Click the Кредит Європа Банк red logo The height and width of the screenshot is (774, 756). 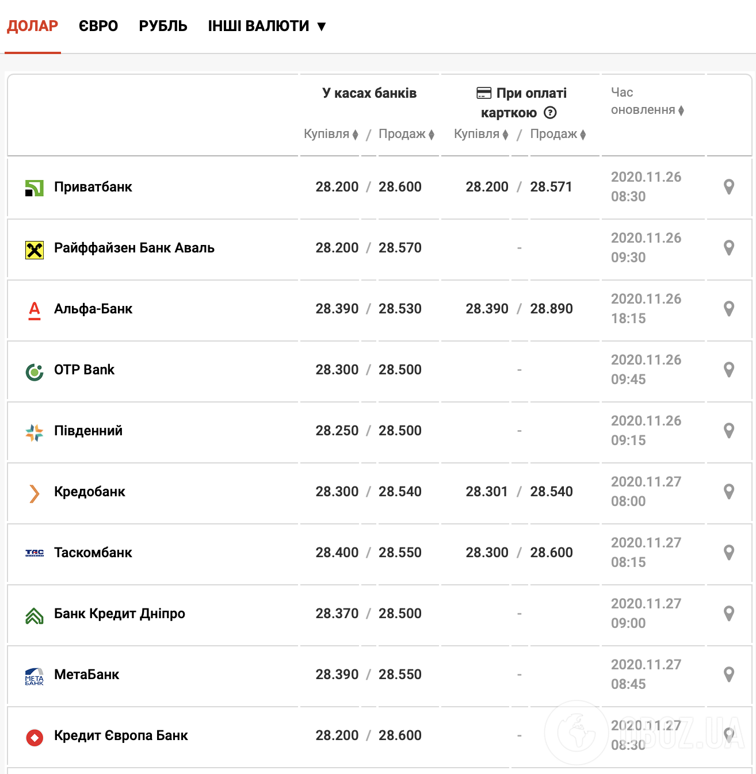tap(35, 737)
